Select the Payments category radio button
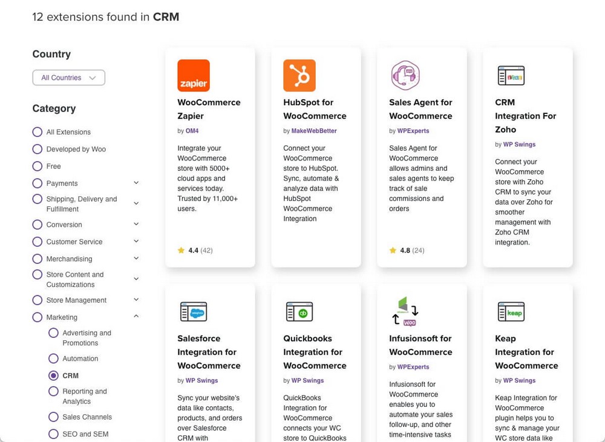Viewport: 605px width, 442px height. [x=38, y=183]
